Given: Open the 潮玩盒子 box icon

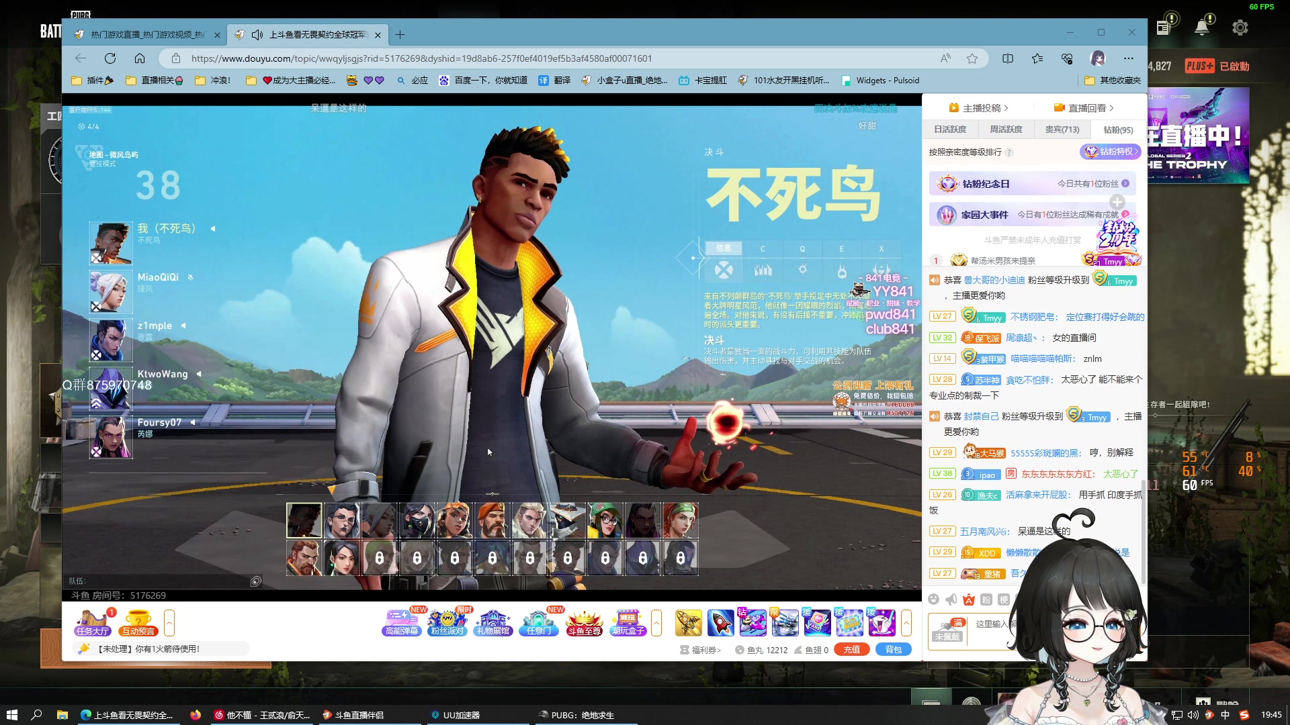Looking at the screenshot, I should point(627,623).
